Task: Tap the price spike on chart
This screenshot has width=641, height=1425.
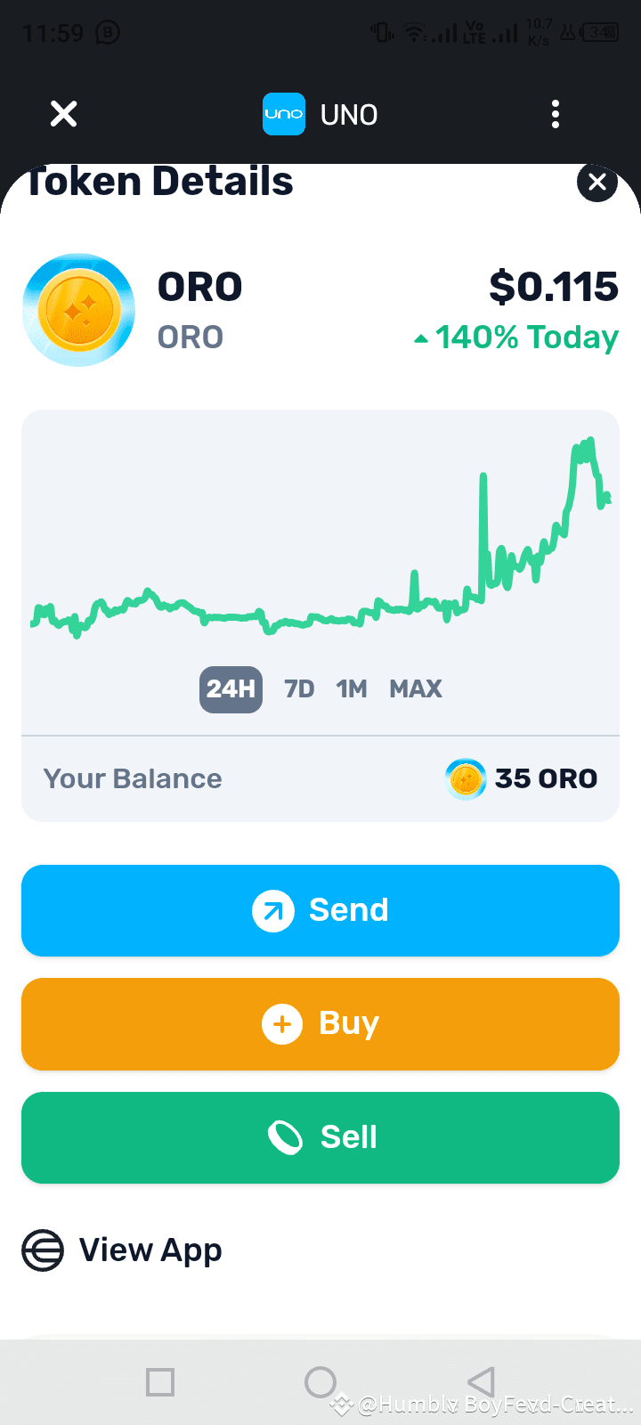Action: tap(483, 534)
